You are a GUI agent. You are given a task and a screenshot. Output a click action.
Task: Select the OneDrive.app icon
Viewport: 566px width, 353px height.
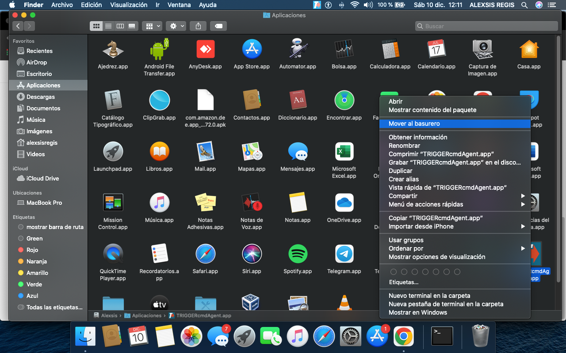coord(344,203)
